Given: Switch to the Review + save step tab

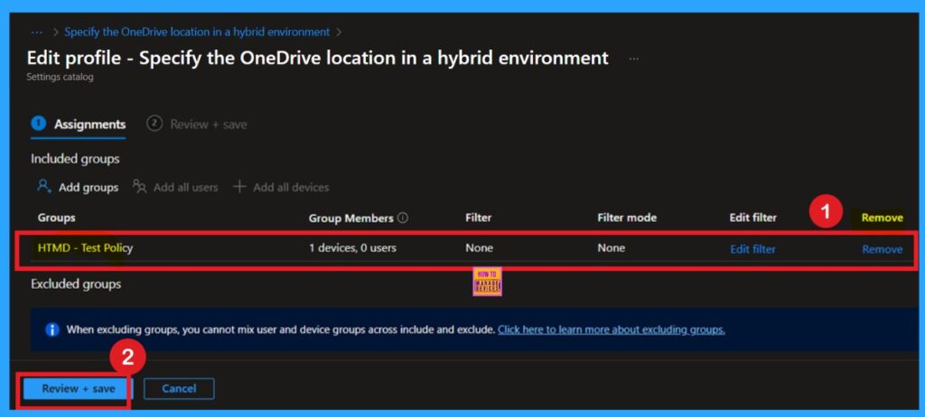Looking at the screenshot, I should coord(197,125).
